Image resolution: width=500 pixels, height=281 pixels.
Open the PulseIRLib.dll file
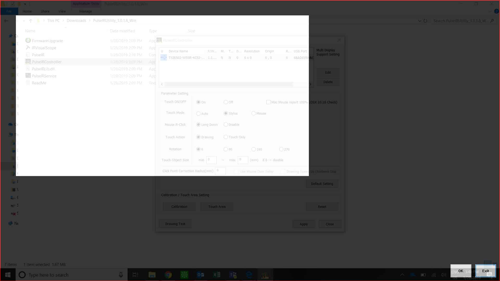tap(43, 69)
